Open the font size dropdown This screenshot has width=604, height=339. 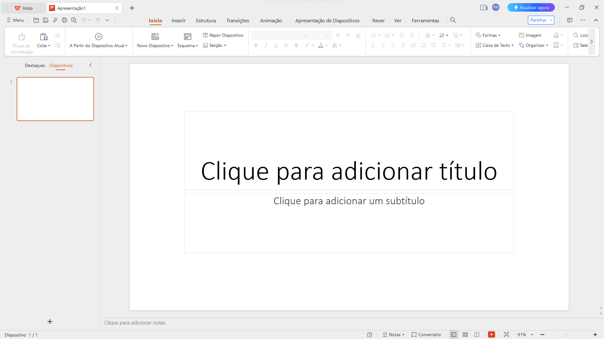(x=328, y=35)
